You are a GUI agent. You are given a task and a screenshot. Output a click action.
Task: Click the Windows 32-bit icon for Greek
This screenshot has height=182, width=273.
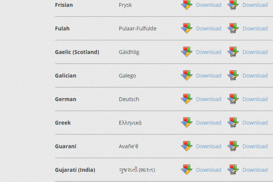click(x=187, y=122)
